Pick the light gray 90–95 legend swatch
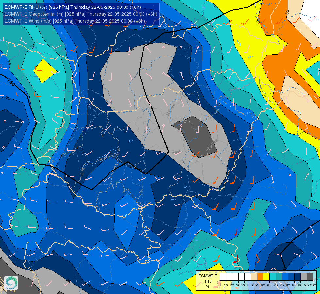 coord(304,277)
